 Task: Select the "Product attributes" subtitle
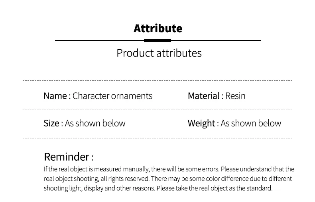click(x=159, y=53)
